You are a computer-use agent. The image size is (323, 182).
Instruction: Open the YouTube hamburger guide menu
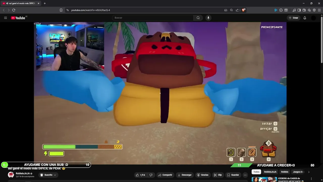point(5,18)
